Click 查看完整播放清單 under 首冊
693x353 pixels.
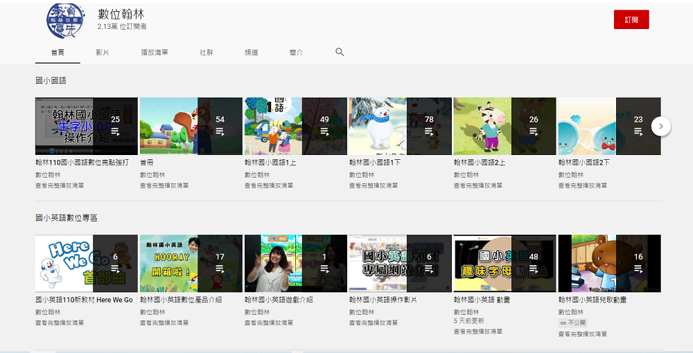164,185
